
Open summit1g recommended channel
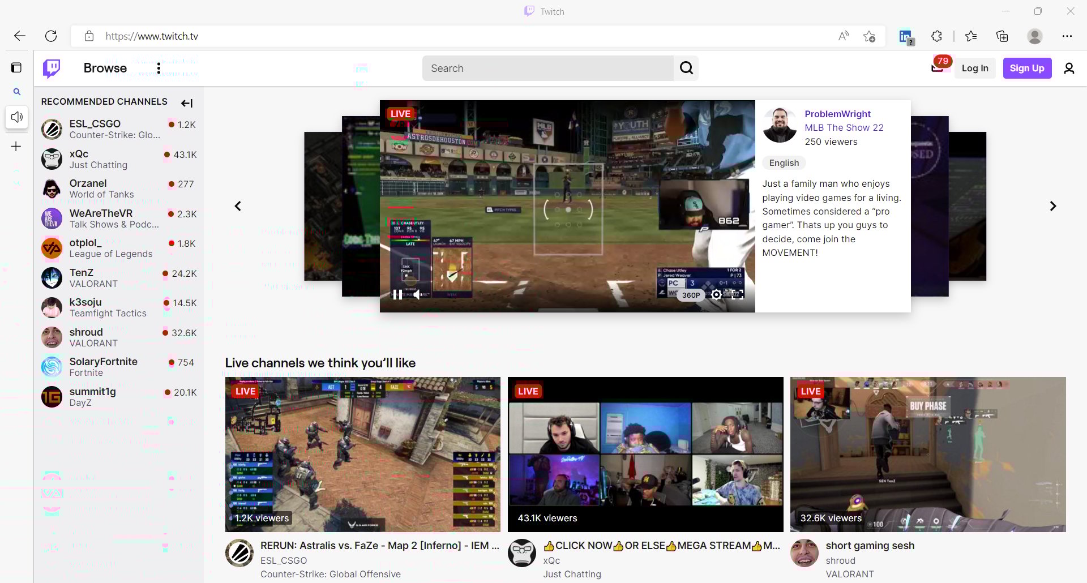(118, 397)
